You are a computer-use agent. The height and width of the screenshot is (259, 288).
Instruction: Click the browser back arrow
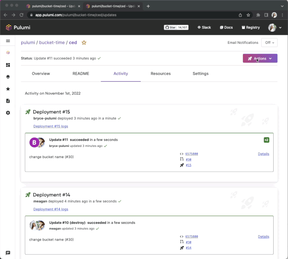5,15
